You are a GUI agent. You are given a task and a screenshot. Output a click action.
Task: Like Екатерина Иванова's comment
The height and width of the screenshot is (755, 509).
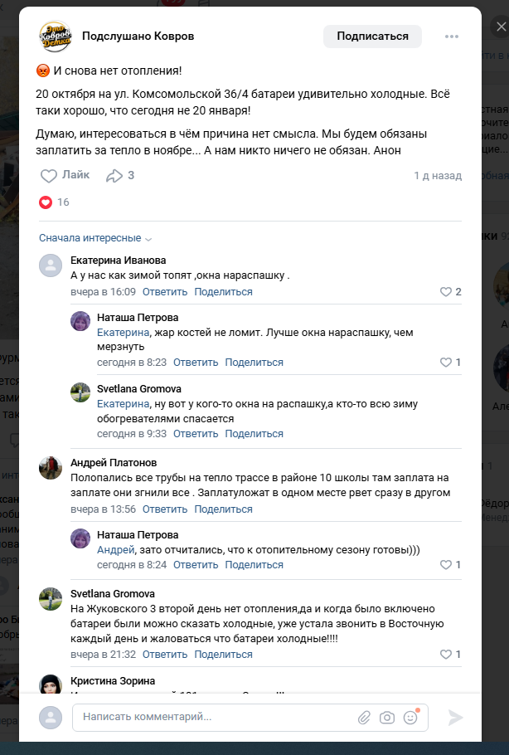pos(446,292)
